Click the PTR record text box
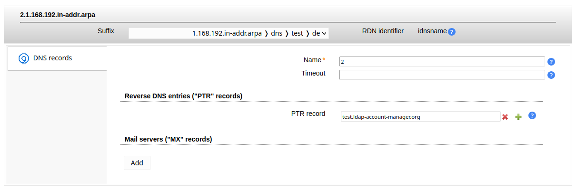576x190 pixels. pyautogui.click(x=420, y=117)
